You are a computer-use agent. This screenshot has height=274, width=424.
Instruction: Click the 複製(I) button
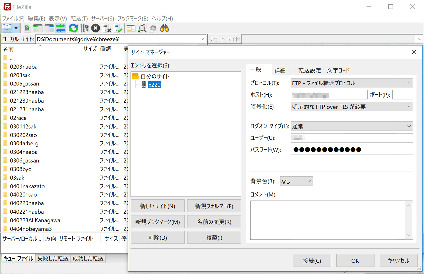coord(214,238)
